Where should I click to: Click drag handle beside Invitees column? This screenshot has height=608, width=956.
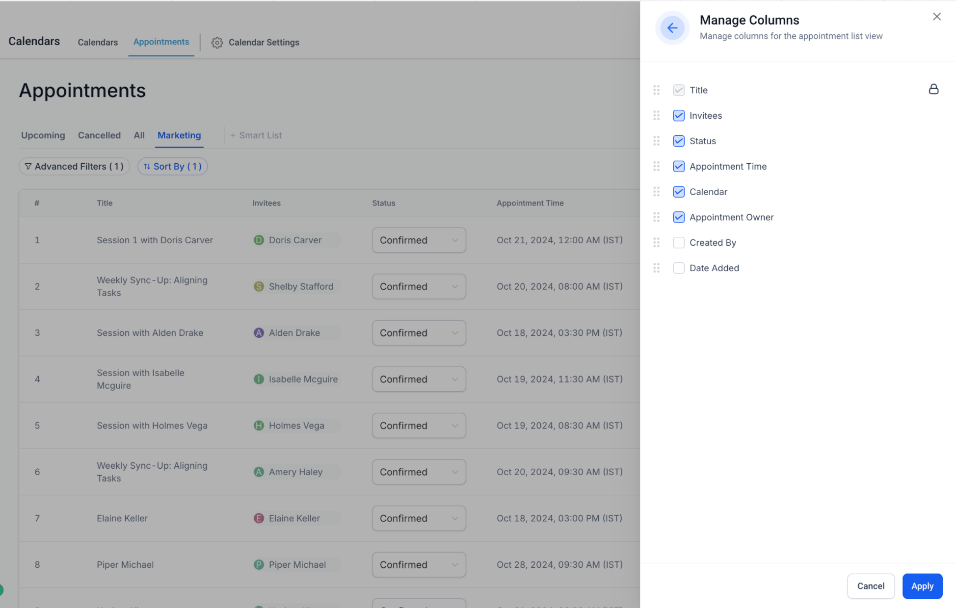coord(656,116)
